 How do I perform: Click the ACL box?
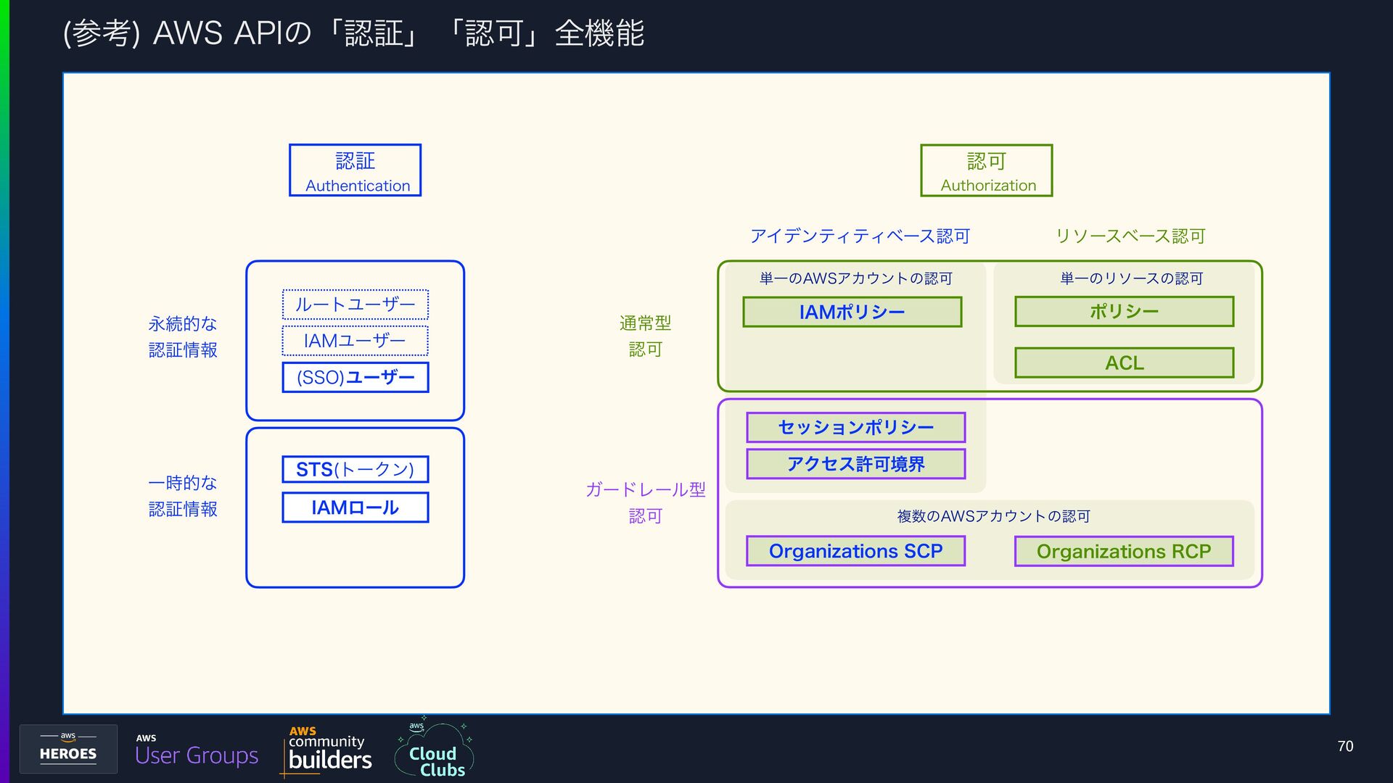(1124, 362)
